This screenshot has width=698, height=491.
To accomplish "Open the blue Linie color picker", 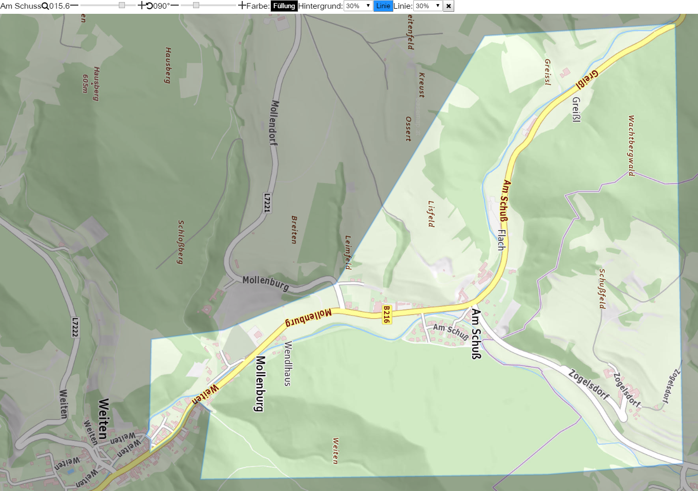I will tap(383, 6).
